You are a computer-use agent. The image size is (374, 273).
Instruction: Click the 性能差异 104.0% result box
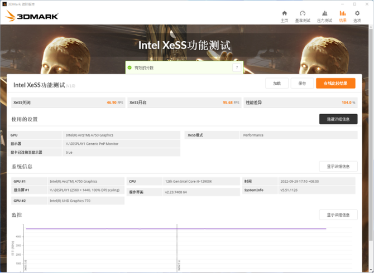coord(300,103)
